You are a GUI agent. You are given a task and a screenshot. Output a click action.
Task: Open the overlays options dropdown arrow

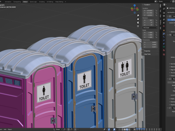point(116,130)
